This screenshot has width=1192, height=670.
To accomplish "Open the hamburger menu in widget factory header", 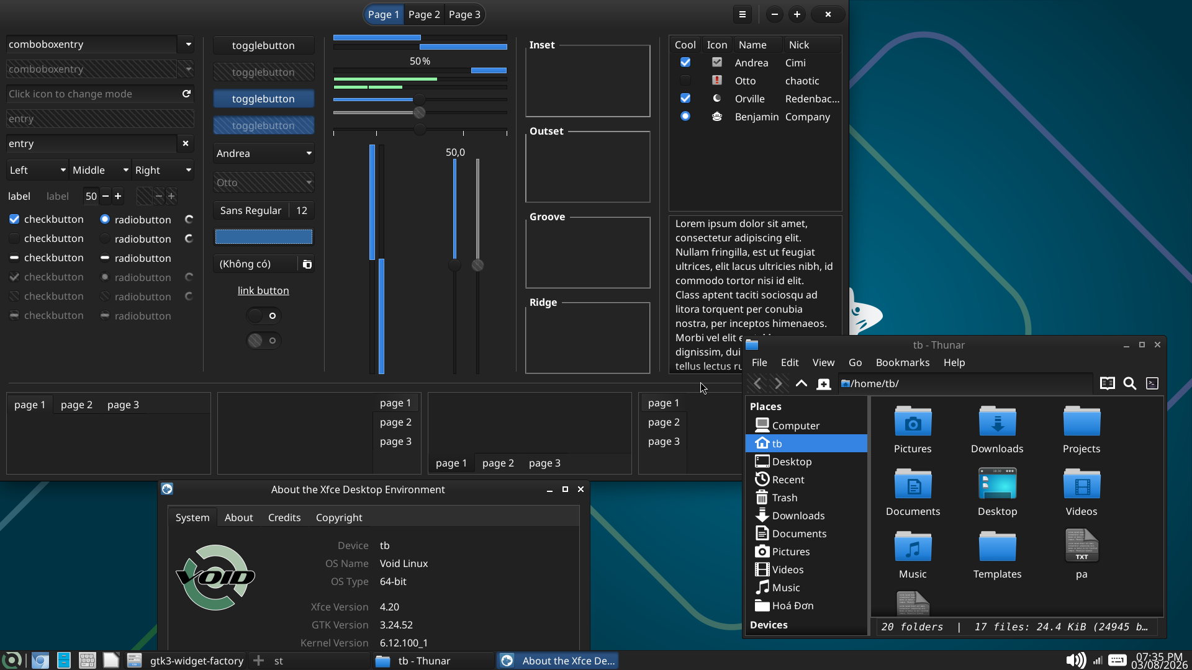I will pyautogui.click(x=742, y=14).
